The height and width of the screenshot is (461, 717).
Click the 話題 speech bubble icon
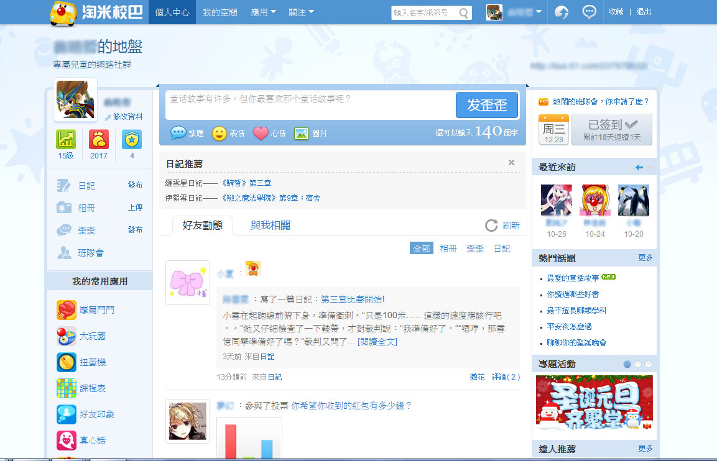point(178,133)
